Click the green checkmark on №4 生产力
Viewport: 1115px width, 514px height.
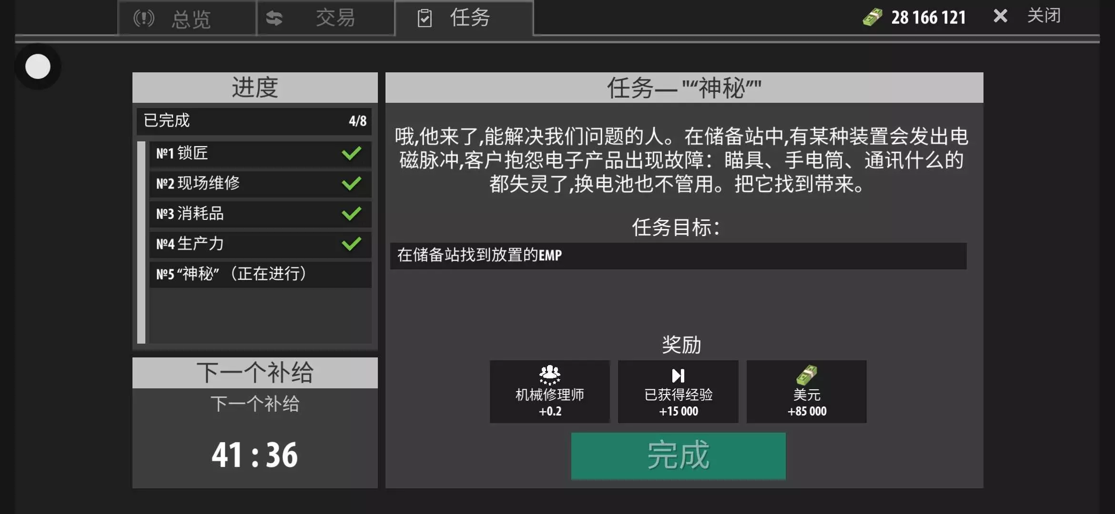click(x=352, y=244)
